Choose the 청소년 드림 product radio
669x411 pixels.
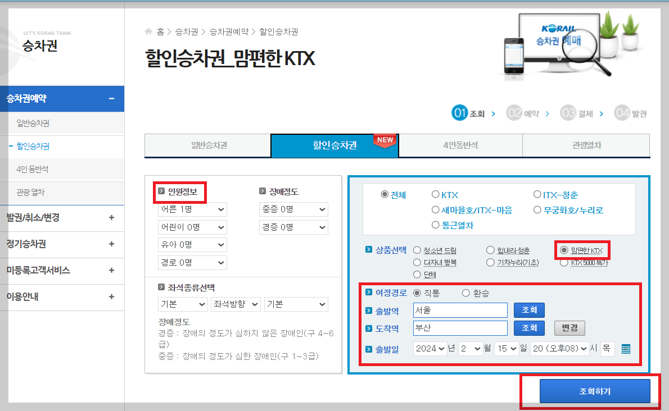417,250
